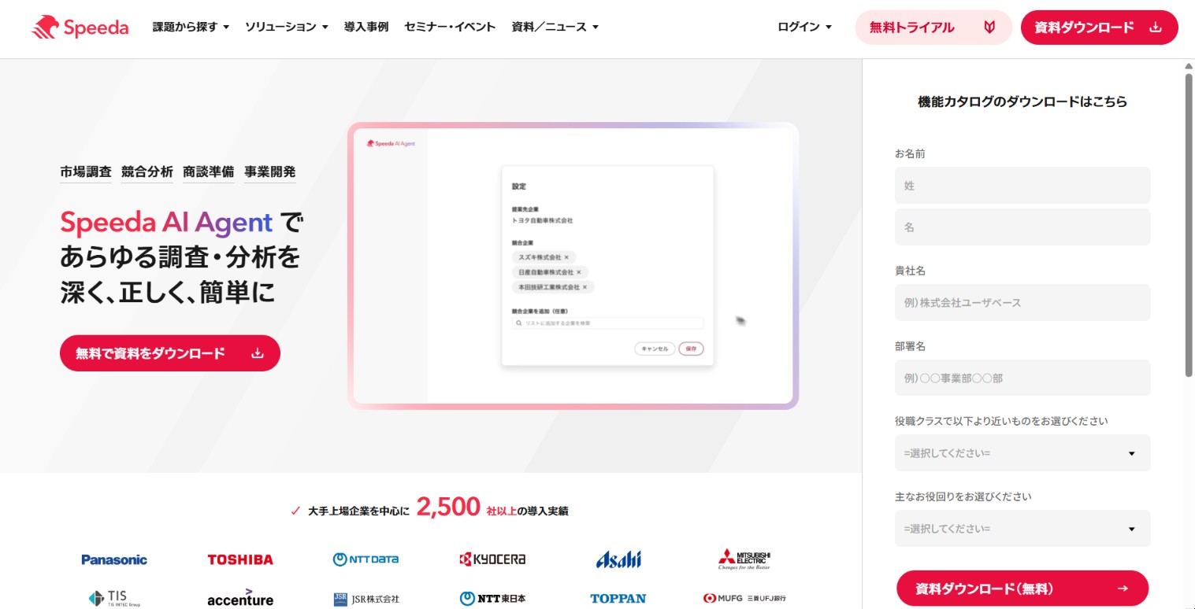
Task: Click arrow icon on 資料ダウンロード(無料) button
Action: (x=1123, y=589)
